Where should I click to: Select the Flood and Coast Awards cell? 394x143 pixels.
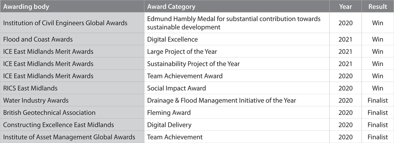(38, 39)
